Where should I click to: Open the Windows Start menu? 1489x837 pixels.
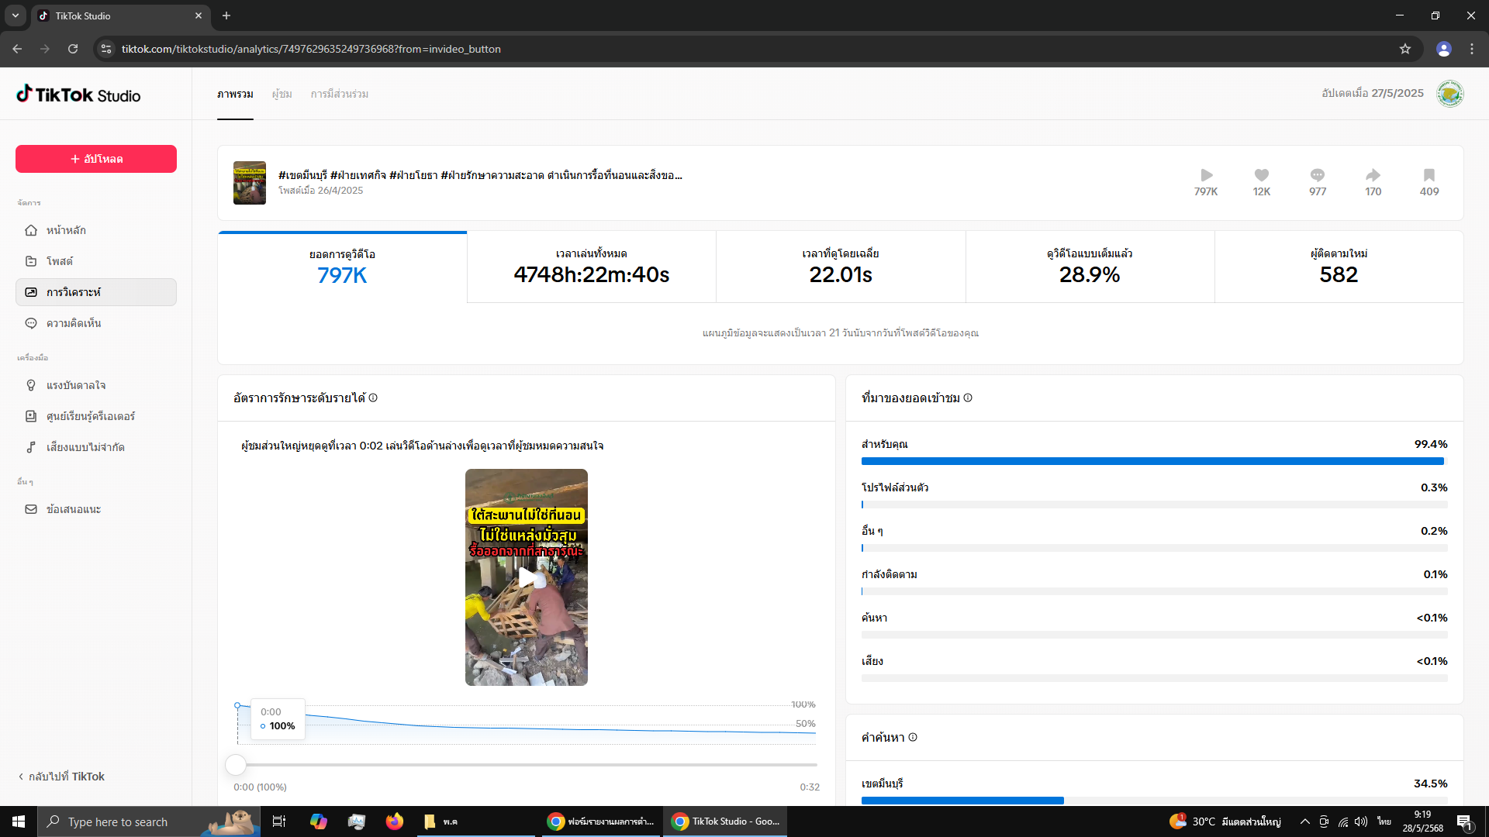[x=19, y=821]
